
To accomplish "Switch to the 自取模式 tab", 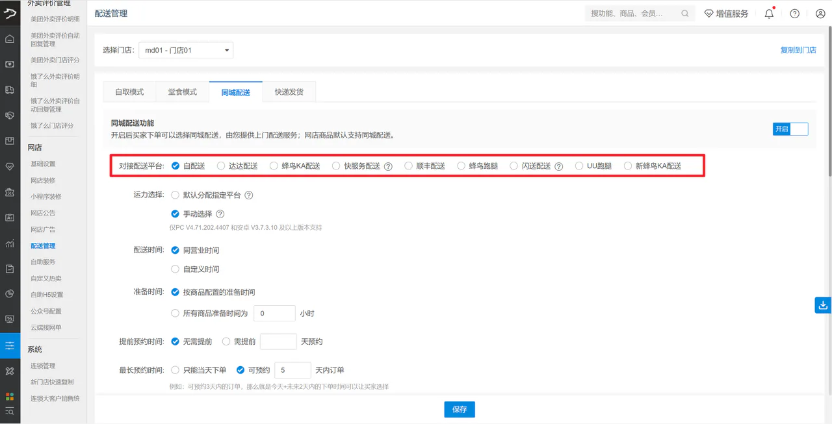I will [129, 92].
